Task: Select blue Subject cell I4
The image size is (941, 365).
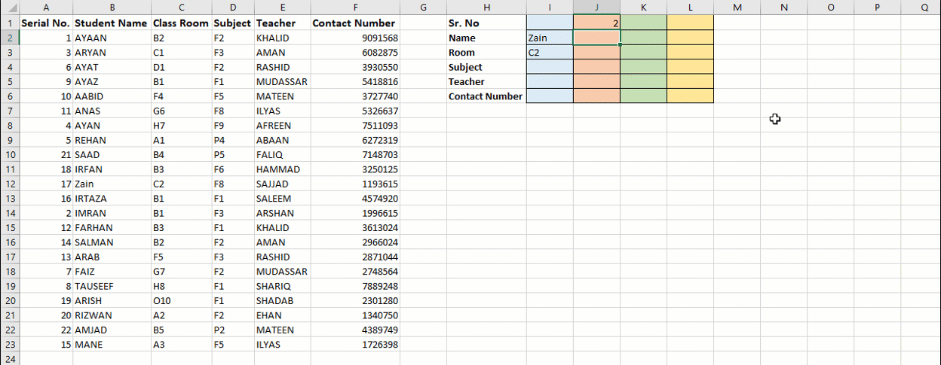Action: point(550,67)
